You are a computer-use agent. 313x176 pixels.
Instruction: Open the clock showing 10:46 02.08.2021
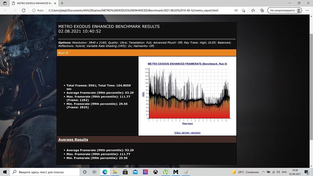coord(295,172)
